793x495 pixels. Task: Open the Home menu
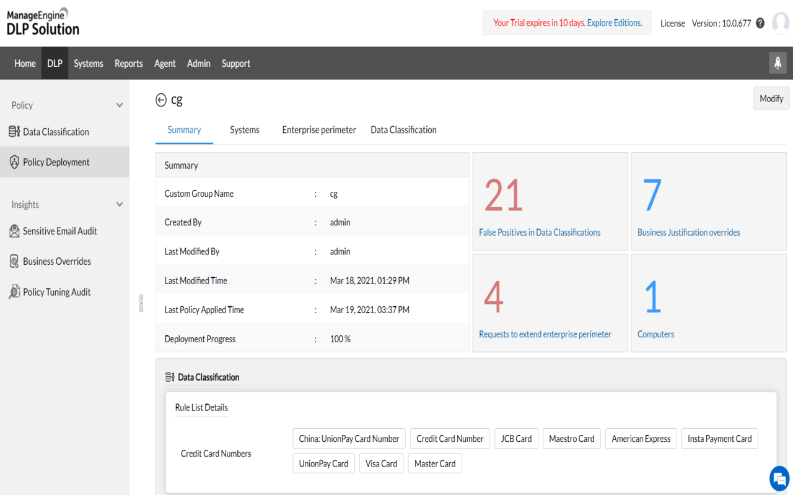pos(25,63)
